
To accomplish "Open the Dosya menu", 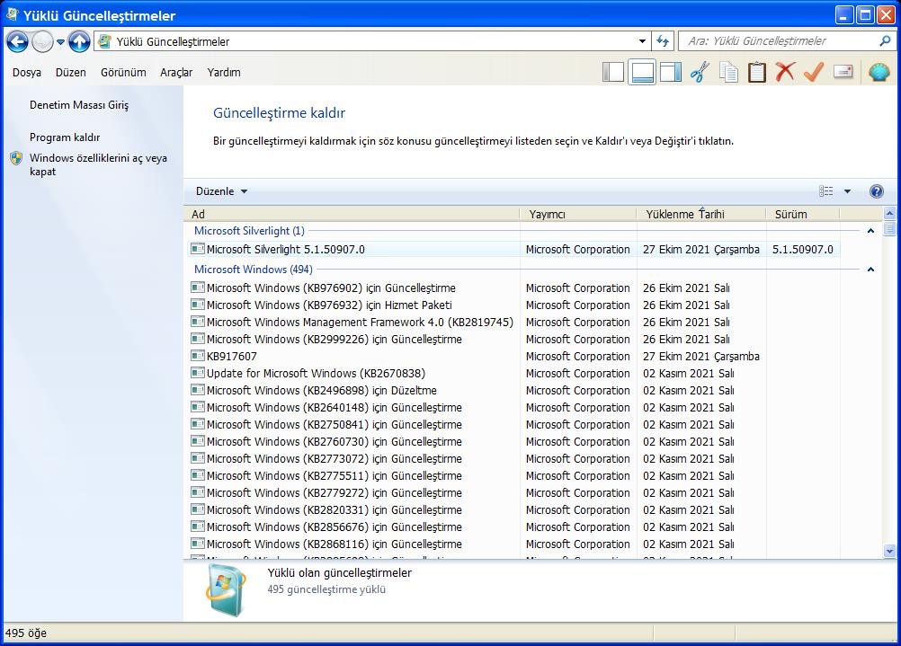I will 27,73.
